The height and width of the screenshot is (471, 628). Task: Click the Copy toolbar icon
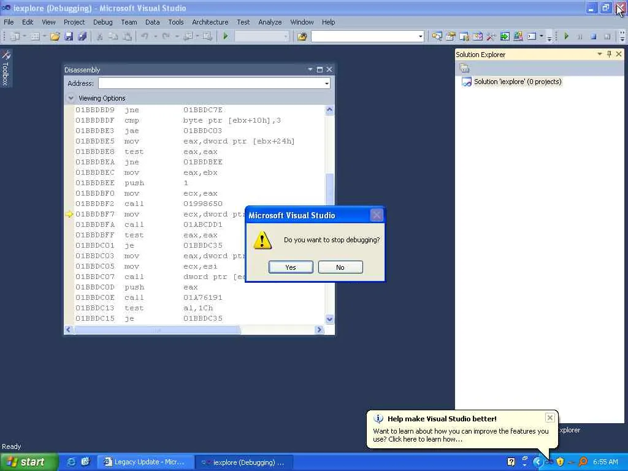(113, 36)
